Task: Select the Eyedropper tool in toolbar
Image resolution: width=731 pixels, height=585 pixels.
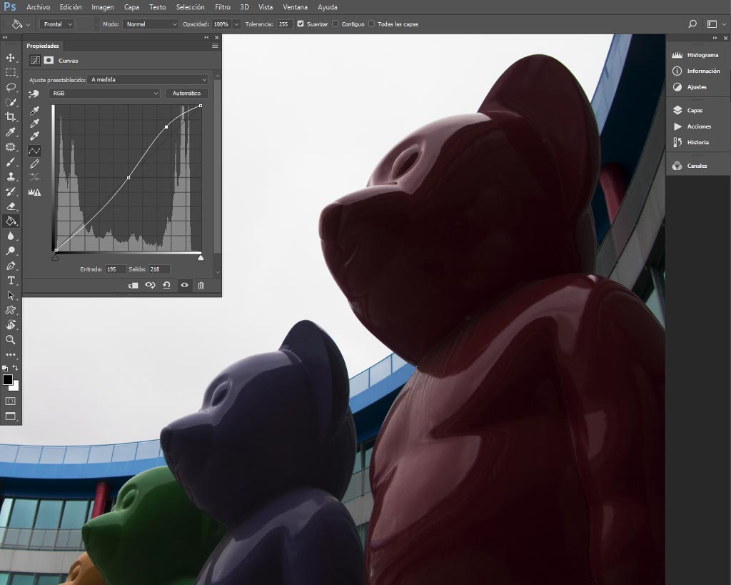Action: 10,132
